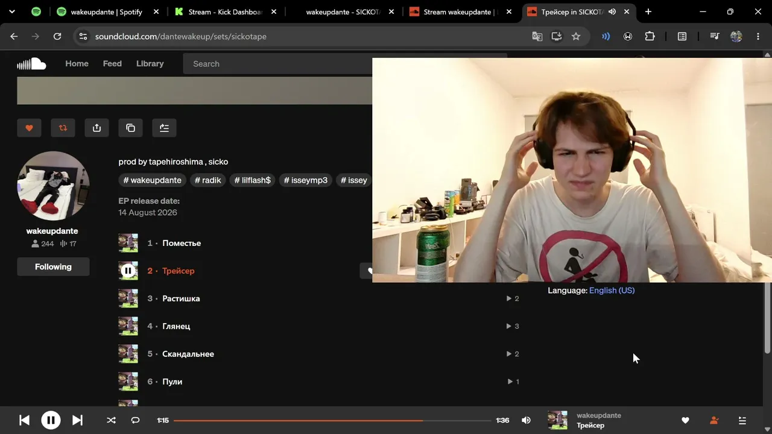The width and height of the screenshot is (772, 434).
Task: Play track 1 Поместье
Action: pos(181,243)
